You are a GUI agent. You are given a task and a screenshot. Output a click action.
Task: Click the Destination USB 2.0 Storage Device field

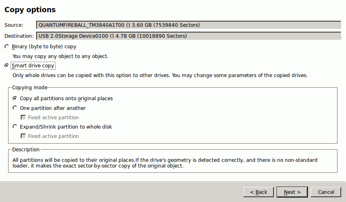coord(189,36)
